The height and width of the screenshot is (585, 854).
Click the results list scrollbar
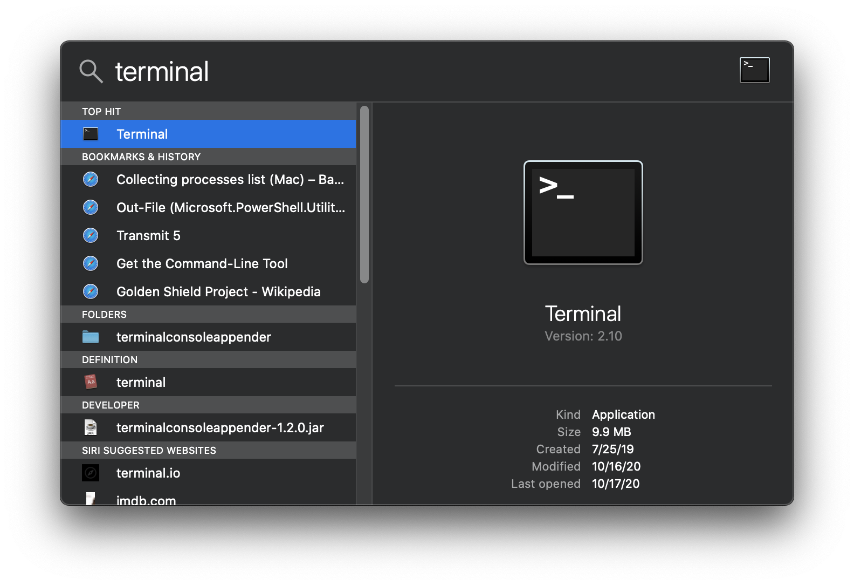coord(364,194)
